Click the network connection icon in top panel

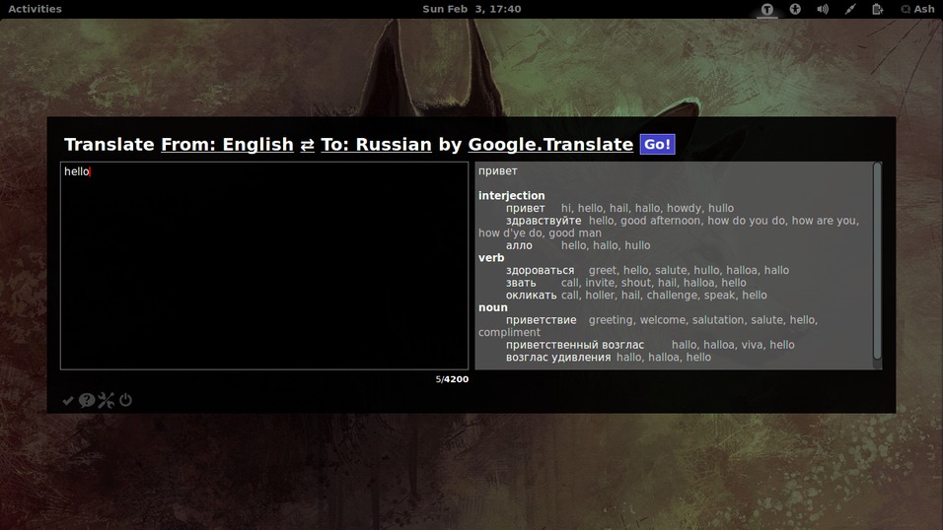[849, 9]
